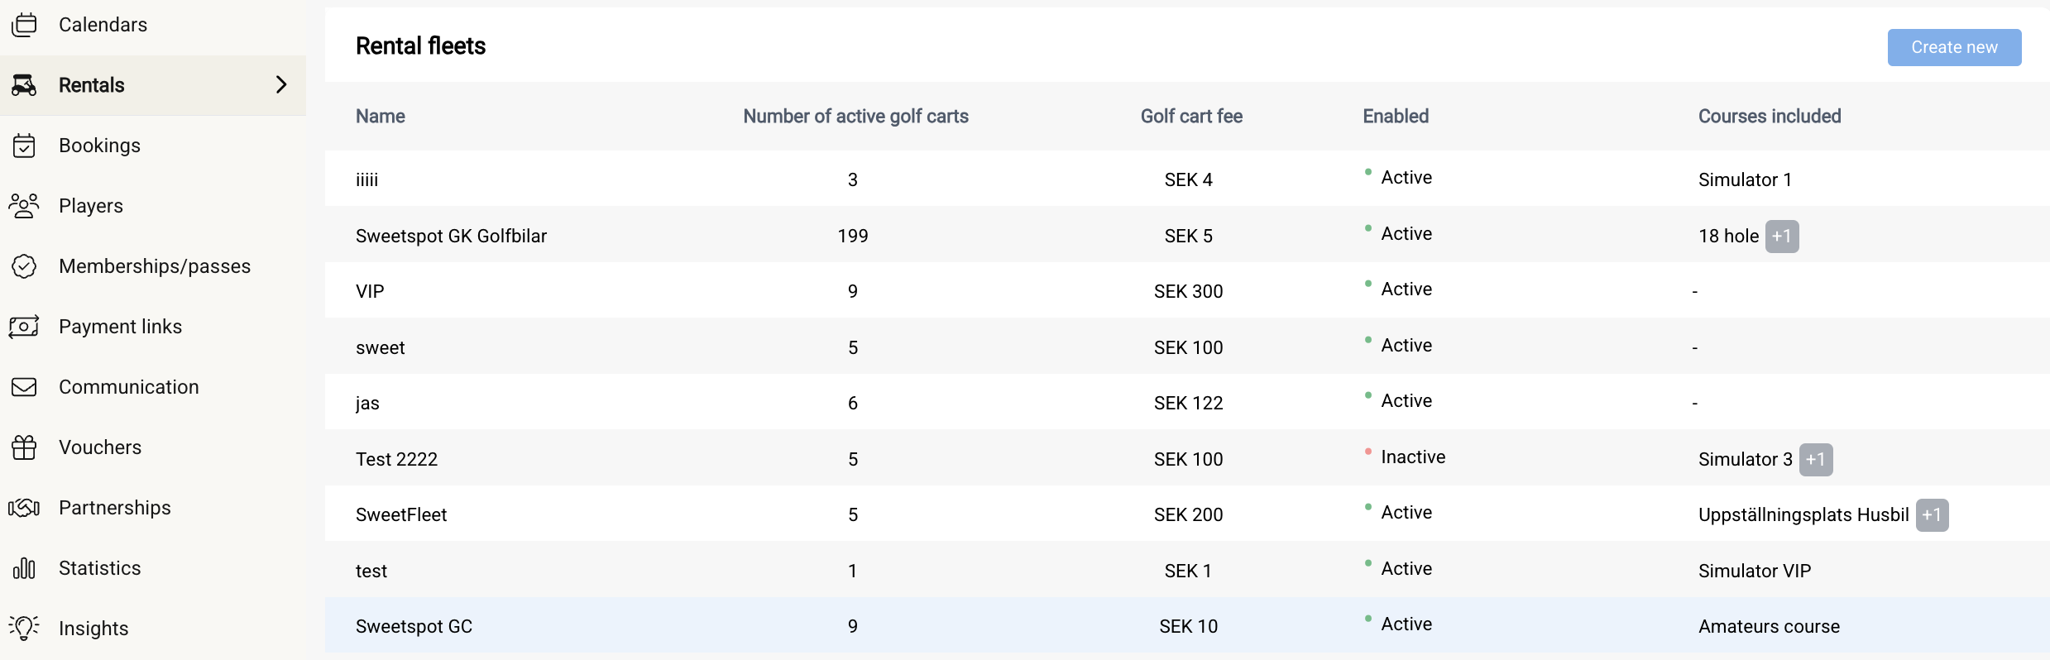2050x660 pixels.
Task: Go to Memberships/passes section
Action: [x=155, y=266]
